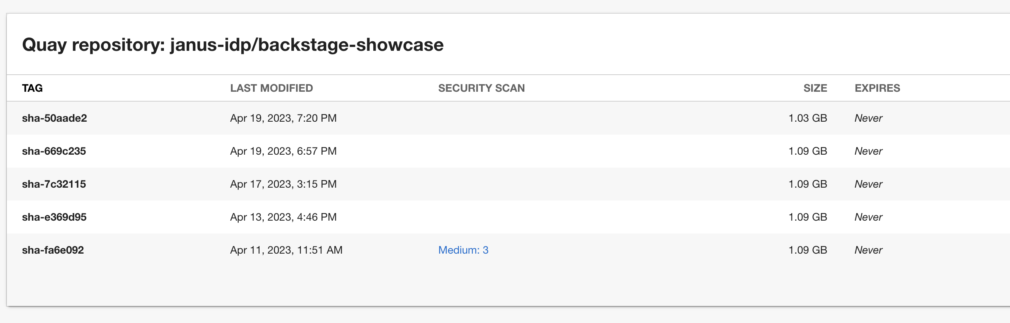
Task: Select the sha-669c235 tag
Action: tap(55, 151)
